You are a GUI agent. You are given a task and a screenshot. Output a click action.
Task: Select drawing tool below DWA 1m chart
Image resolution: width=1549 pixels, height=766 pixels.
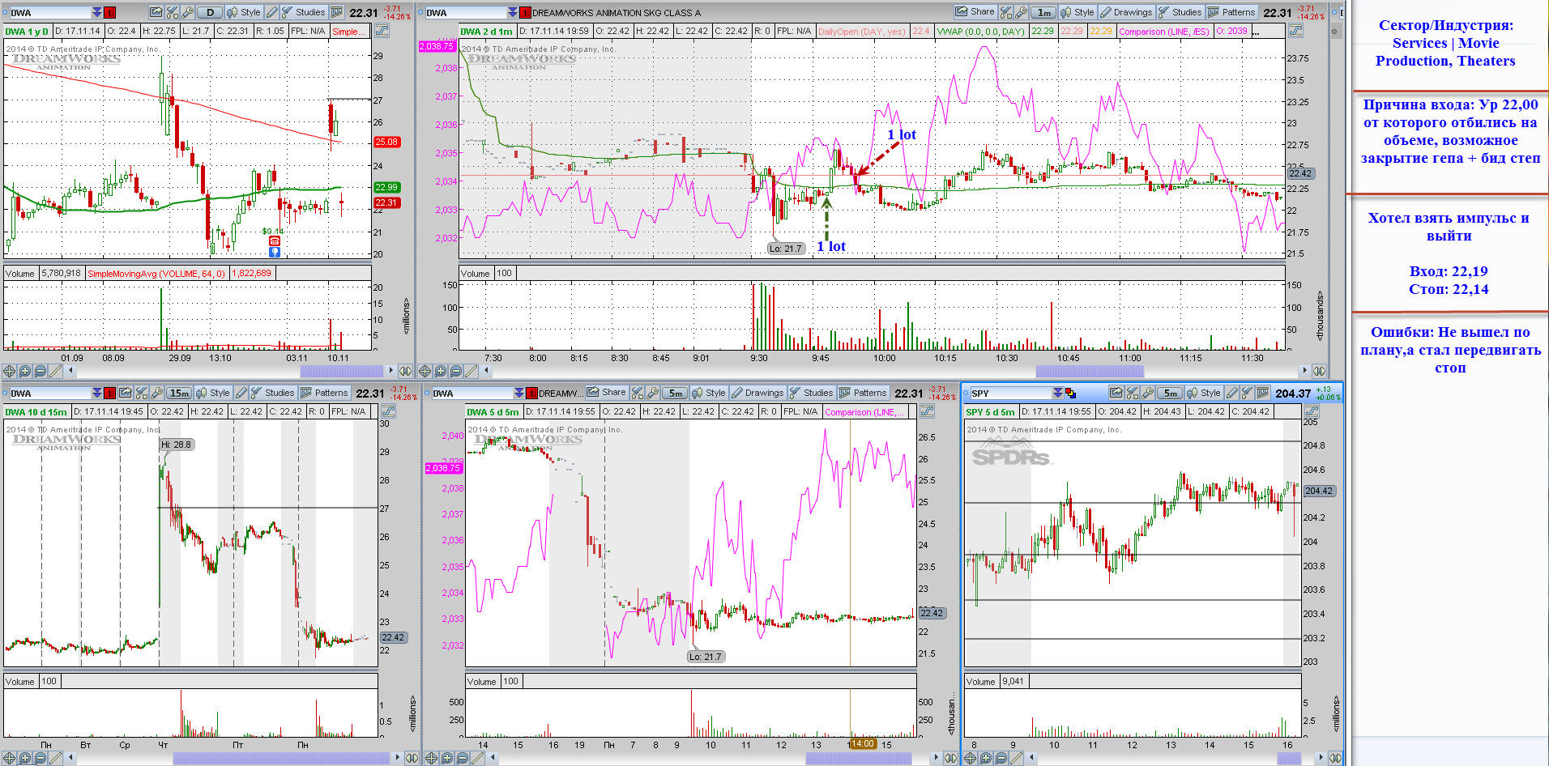(x=471, y=371)
